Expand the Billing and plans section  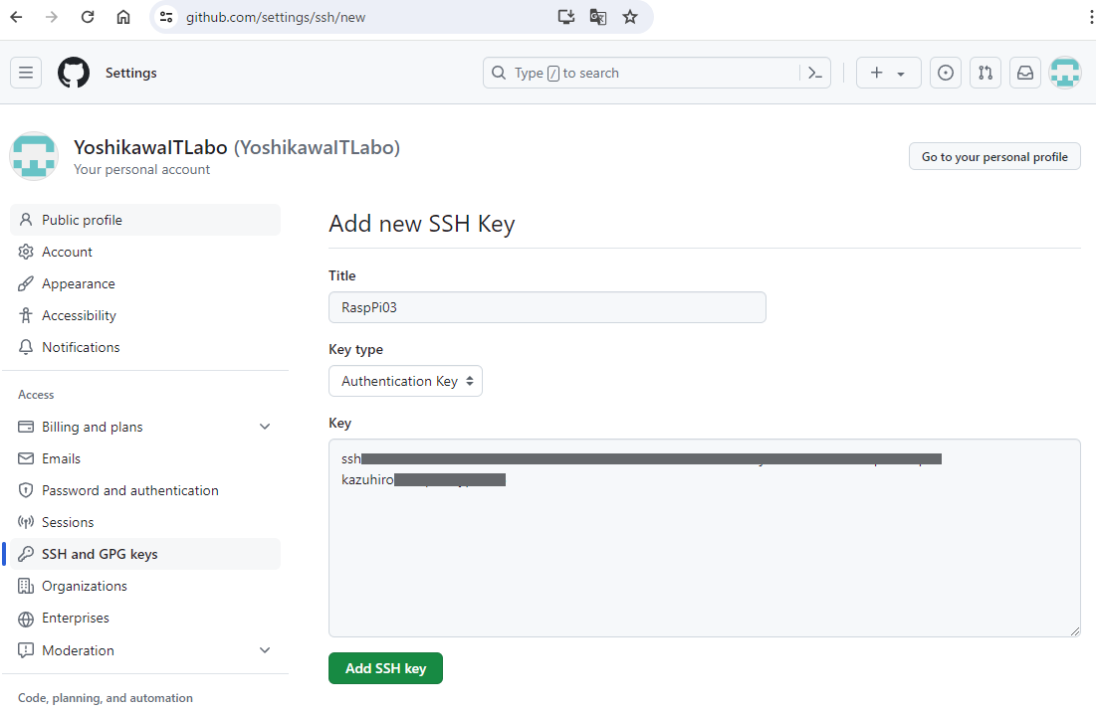tap(265, 427)
